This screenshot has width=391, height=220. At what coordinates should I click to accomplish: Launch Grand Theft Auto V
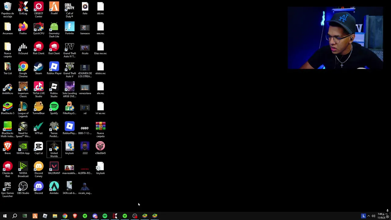[x=70, y=70]
